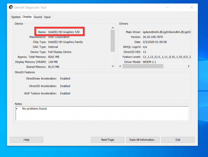Click the name Intel(R) HD Graphics 520
208x157 pixels.
[x=64, y=32]
